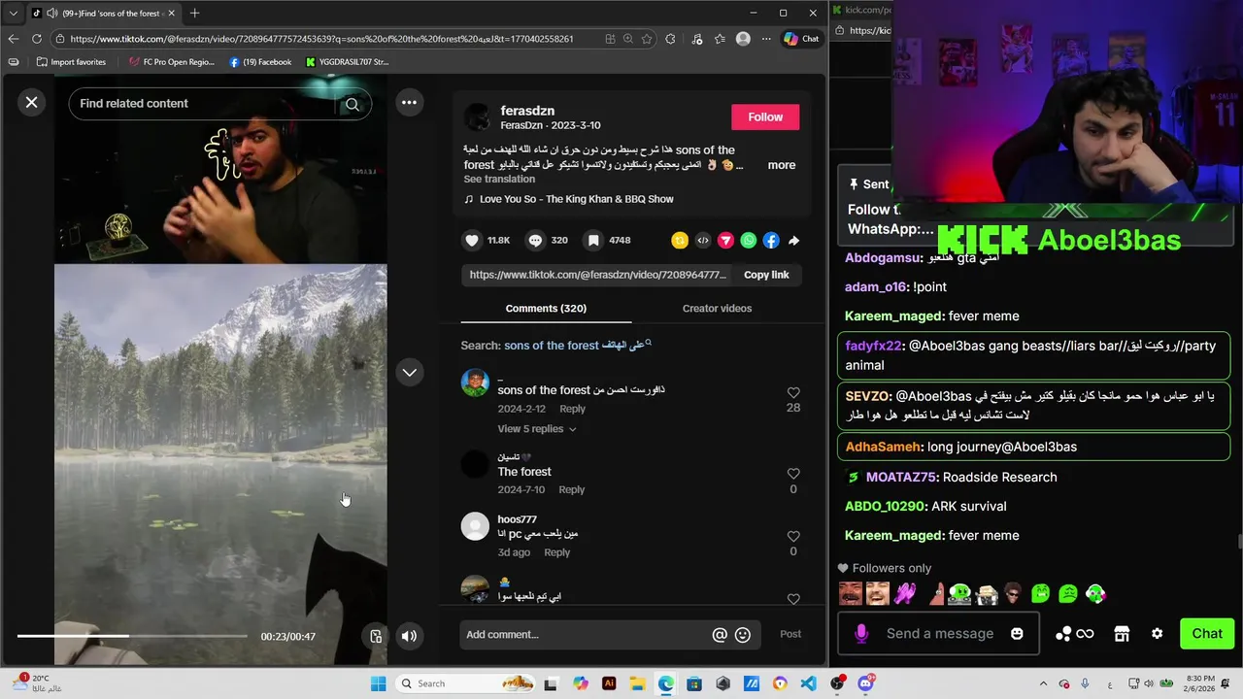Image resolution: width=1243 pixels, height=699 pixels.
Task: Share video to WhatsApp
Action: [748, 240]
